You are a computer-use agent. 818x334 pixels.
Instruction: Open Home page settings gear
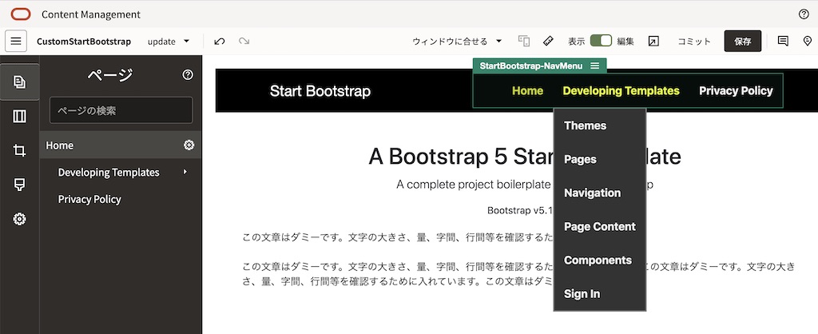[189, 145]
